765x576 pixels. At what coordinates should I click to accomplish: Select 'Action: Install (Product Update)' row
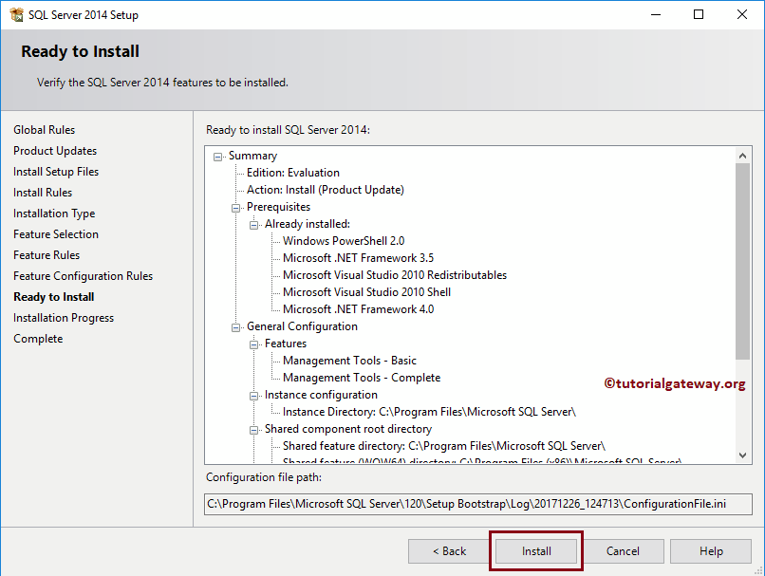325,190
